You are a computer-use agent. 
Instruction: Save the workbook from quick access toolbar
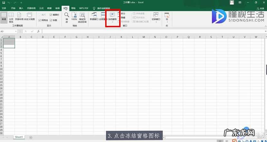click(x=4, y=3)
